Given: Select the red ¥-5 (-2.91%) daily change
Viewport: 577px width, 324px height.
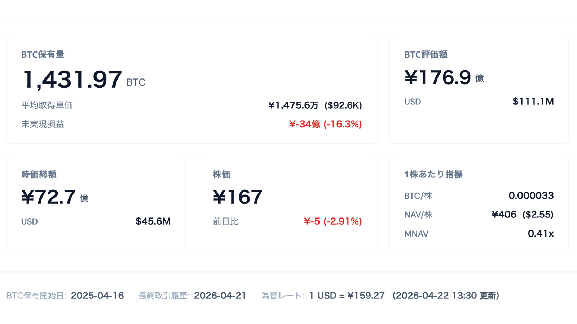Looking at the screenshot, I should (x=332, y=221).
